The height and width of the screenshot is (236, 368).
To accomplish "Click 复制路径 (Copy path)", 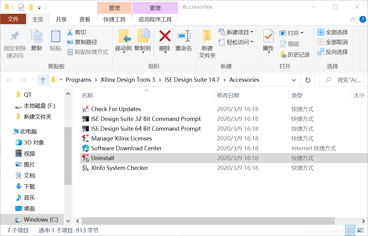I will click(82, 42).
